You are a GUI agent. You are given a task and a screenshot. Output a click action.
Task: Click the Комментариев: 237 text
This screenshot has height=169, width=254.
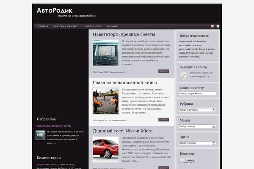coord(200,76)
